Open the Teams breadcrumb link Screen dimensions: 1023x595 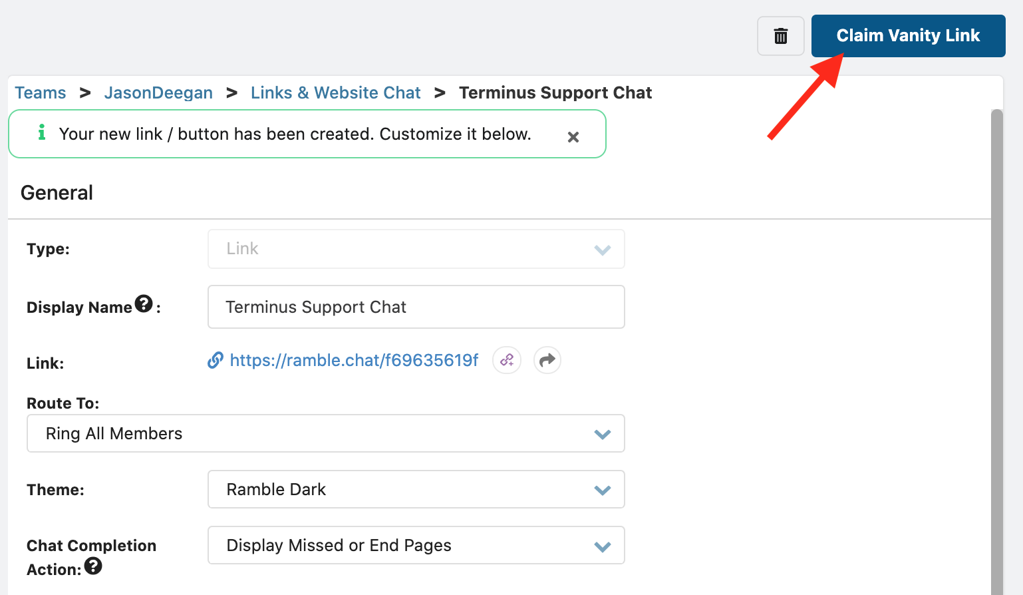pyautogui.click(x=41, y=93)
